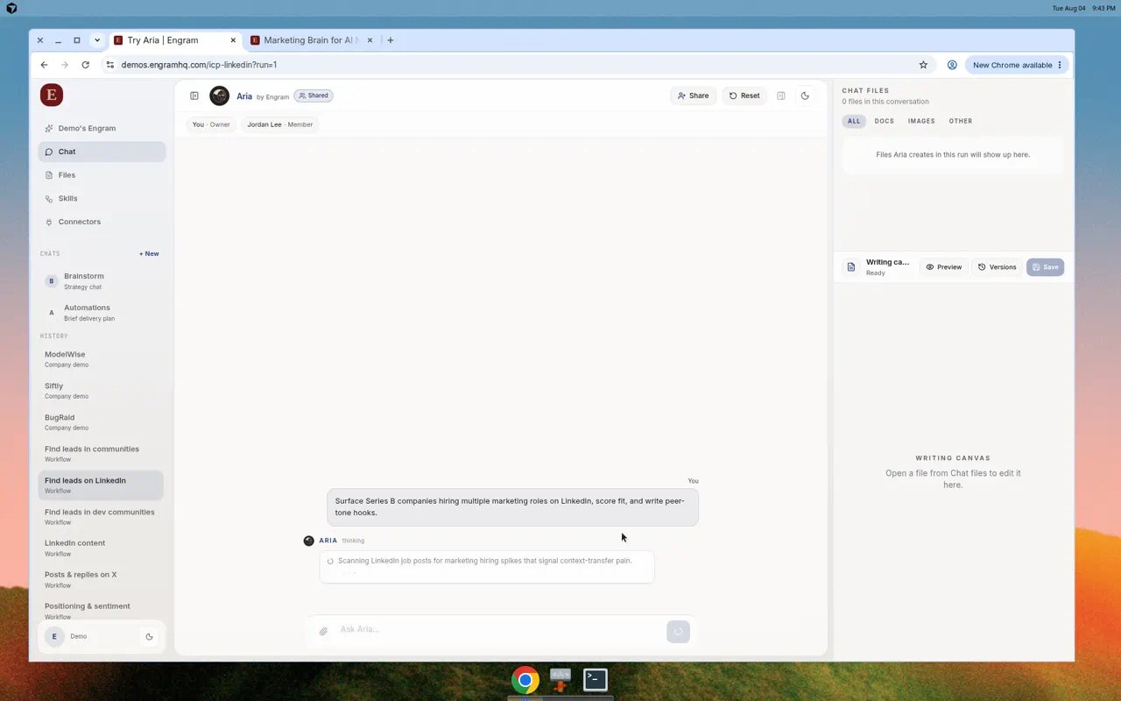
Task: Click the attachment paperclip icon
Action: tap(323, 631)
